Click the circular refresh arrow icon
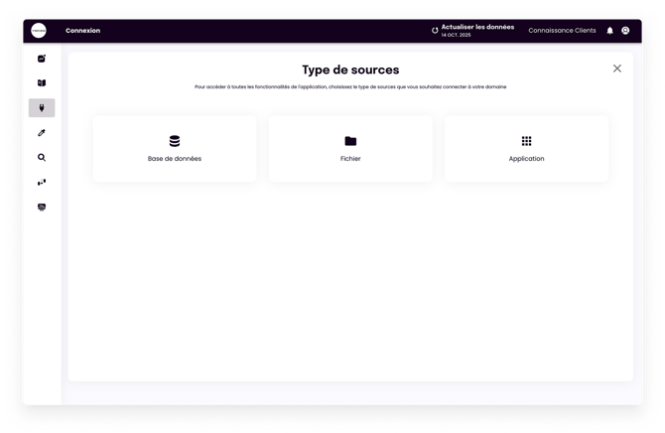665x433 pixels. 435,31
